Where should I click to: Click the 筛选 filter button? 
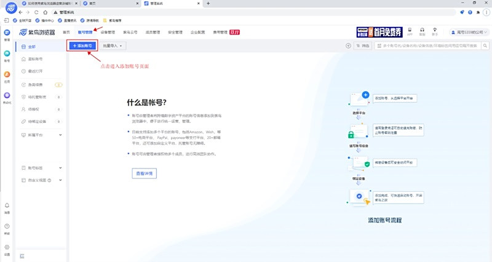(363, 46)
